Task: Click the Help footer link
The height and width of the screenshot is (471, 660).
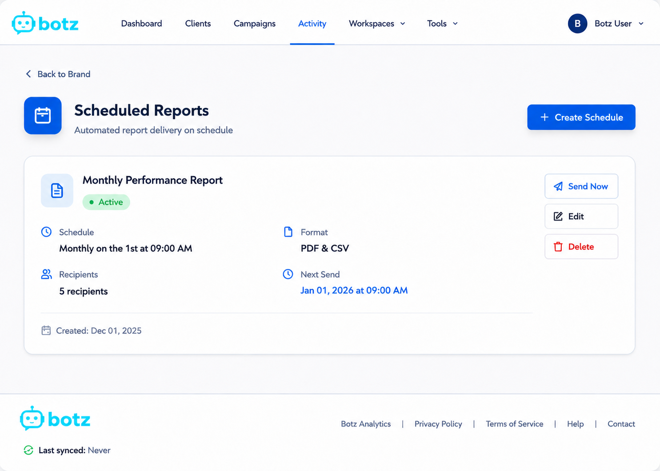Action: 575,424
